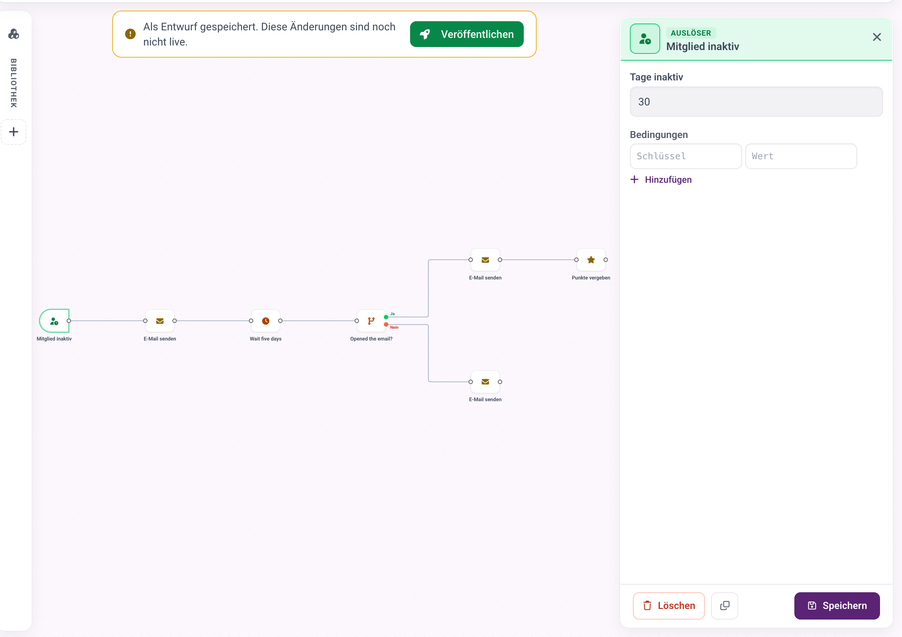Click the Wait five days label
The width and height of the screenshot is (902, 637).
266,339
